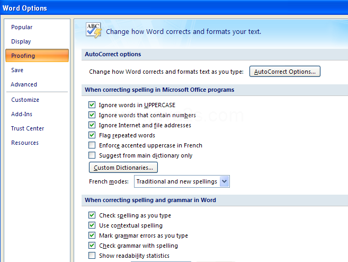Uncheck Ignore words in UPPERCASE
The width and height of the screenshot is (348, 262).
point(92,104)
